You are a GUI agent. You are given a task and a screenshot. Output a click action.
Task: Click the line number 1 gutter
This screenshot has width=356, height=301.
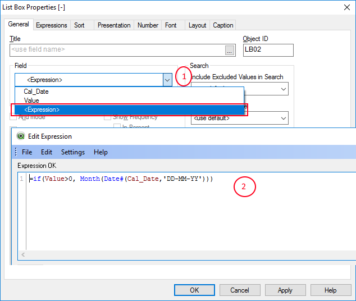coord(21,179)
